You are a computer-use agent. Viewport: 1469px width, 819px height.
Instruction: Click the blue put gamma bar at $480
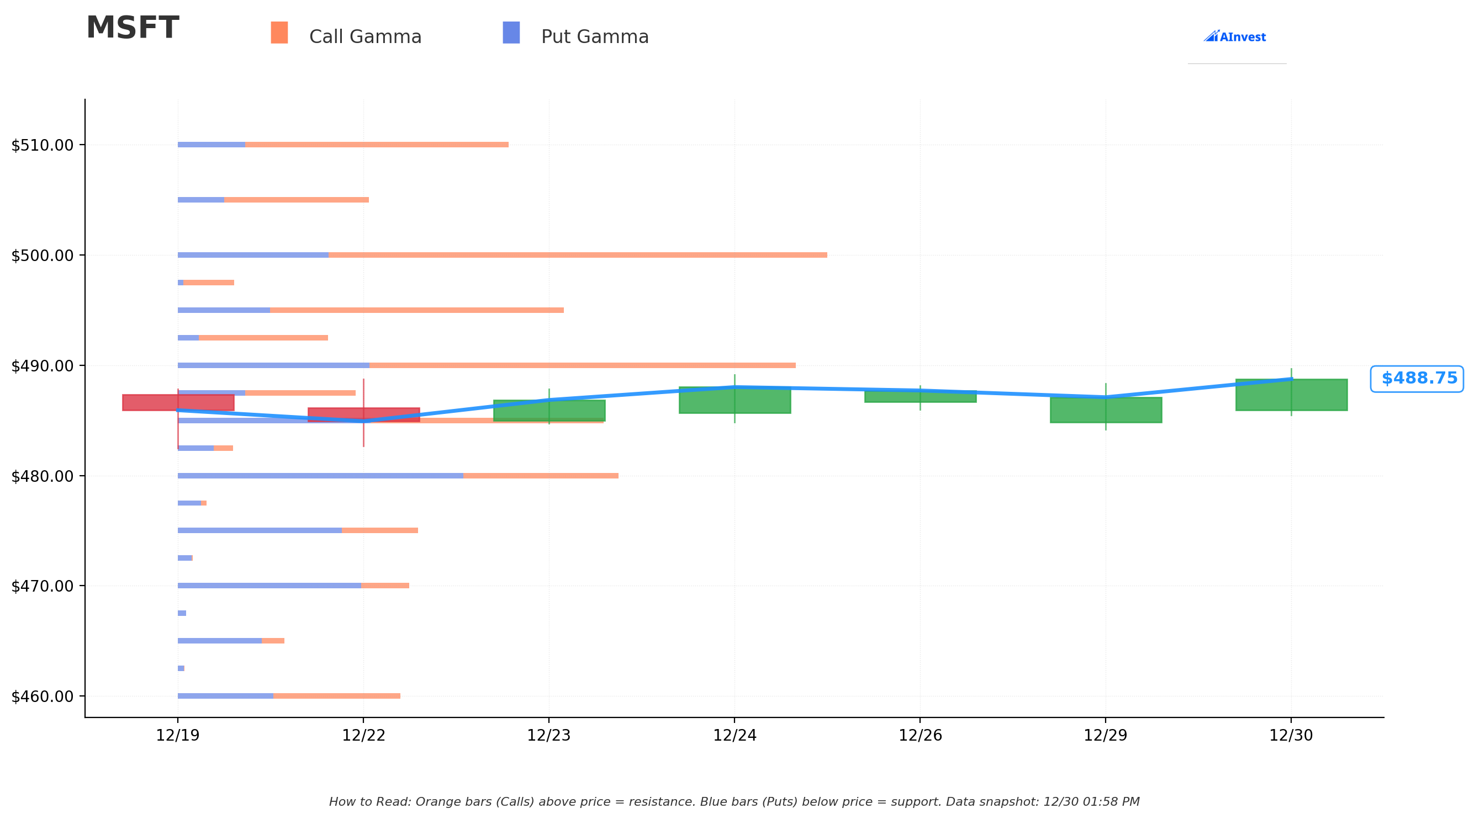[320, 476]
